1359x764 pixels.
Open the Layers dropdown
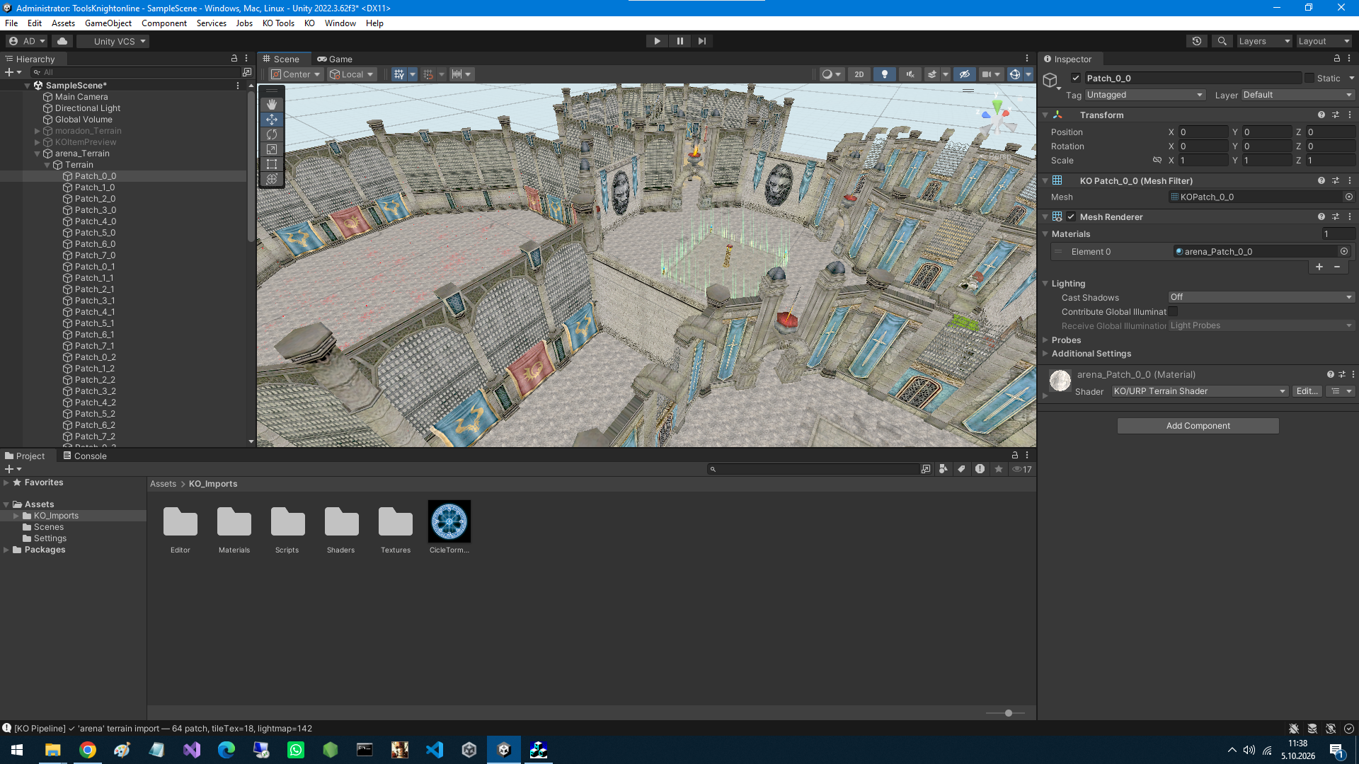point(1264,41)
